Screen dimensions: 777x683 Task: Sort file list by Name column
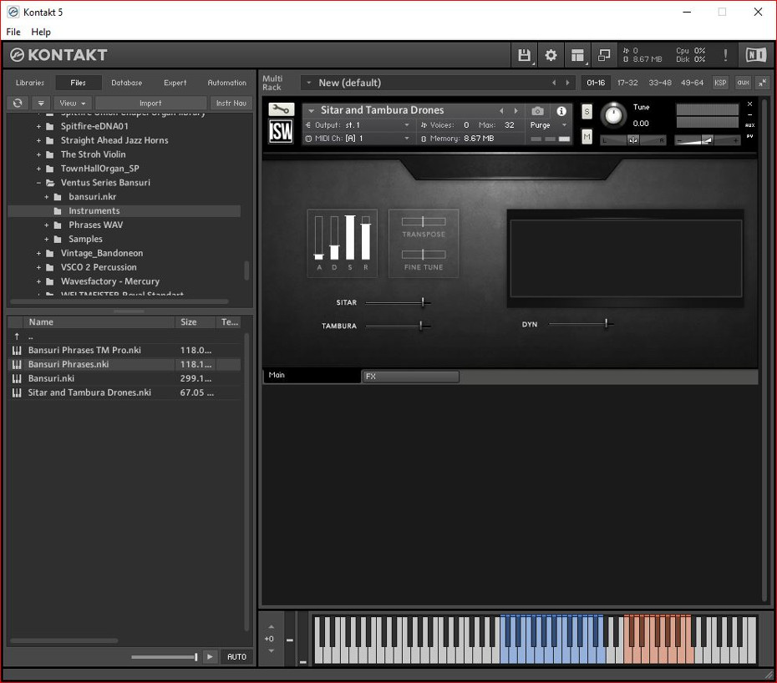pyautogui.click(x=99, y=322)
